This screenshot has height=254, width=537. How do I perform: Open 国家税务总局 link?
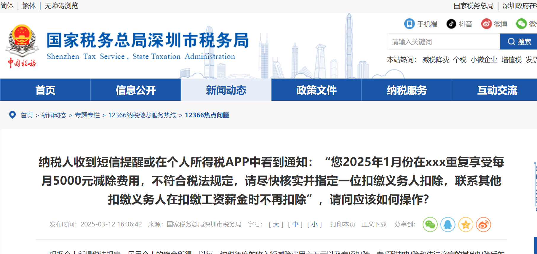(474, 6)
